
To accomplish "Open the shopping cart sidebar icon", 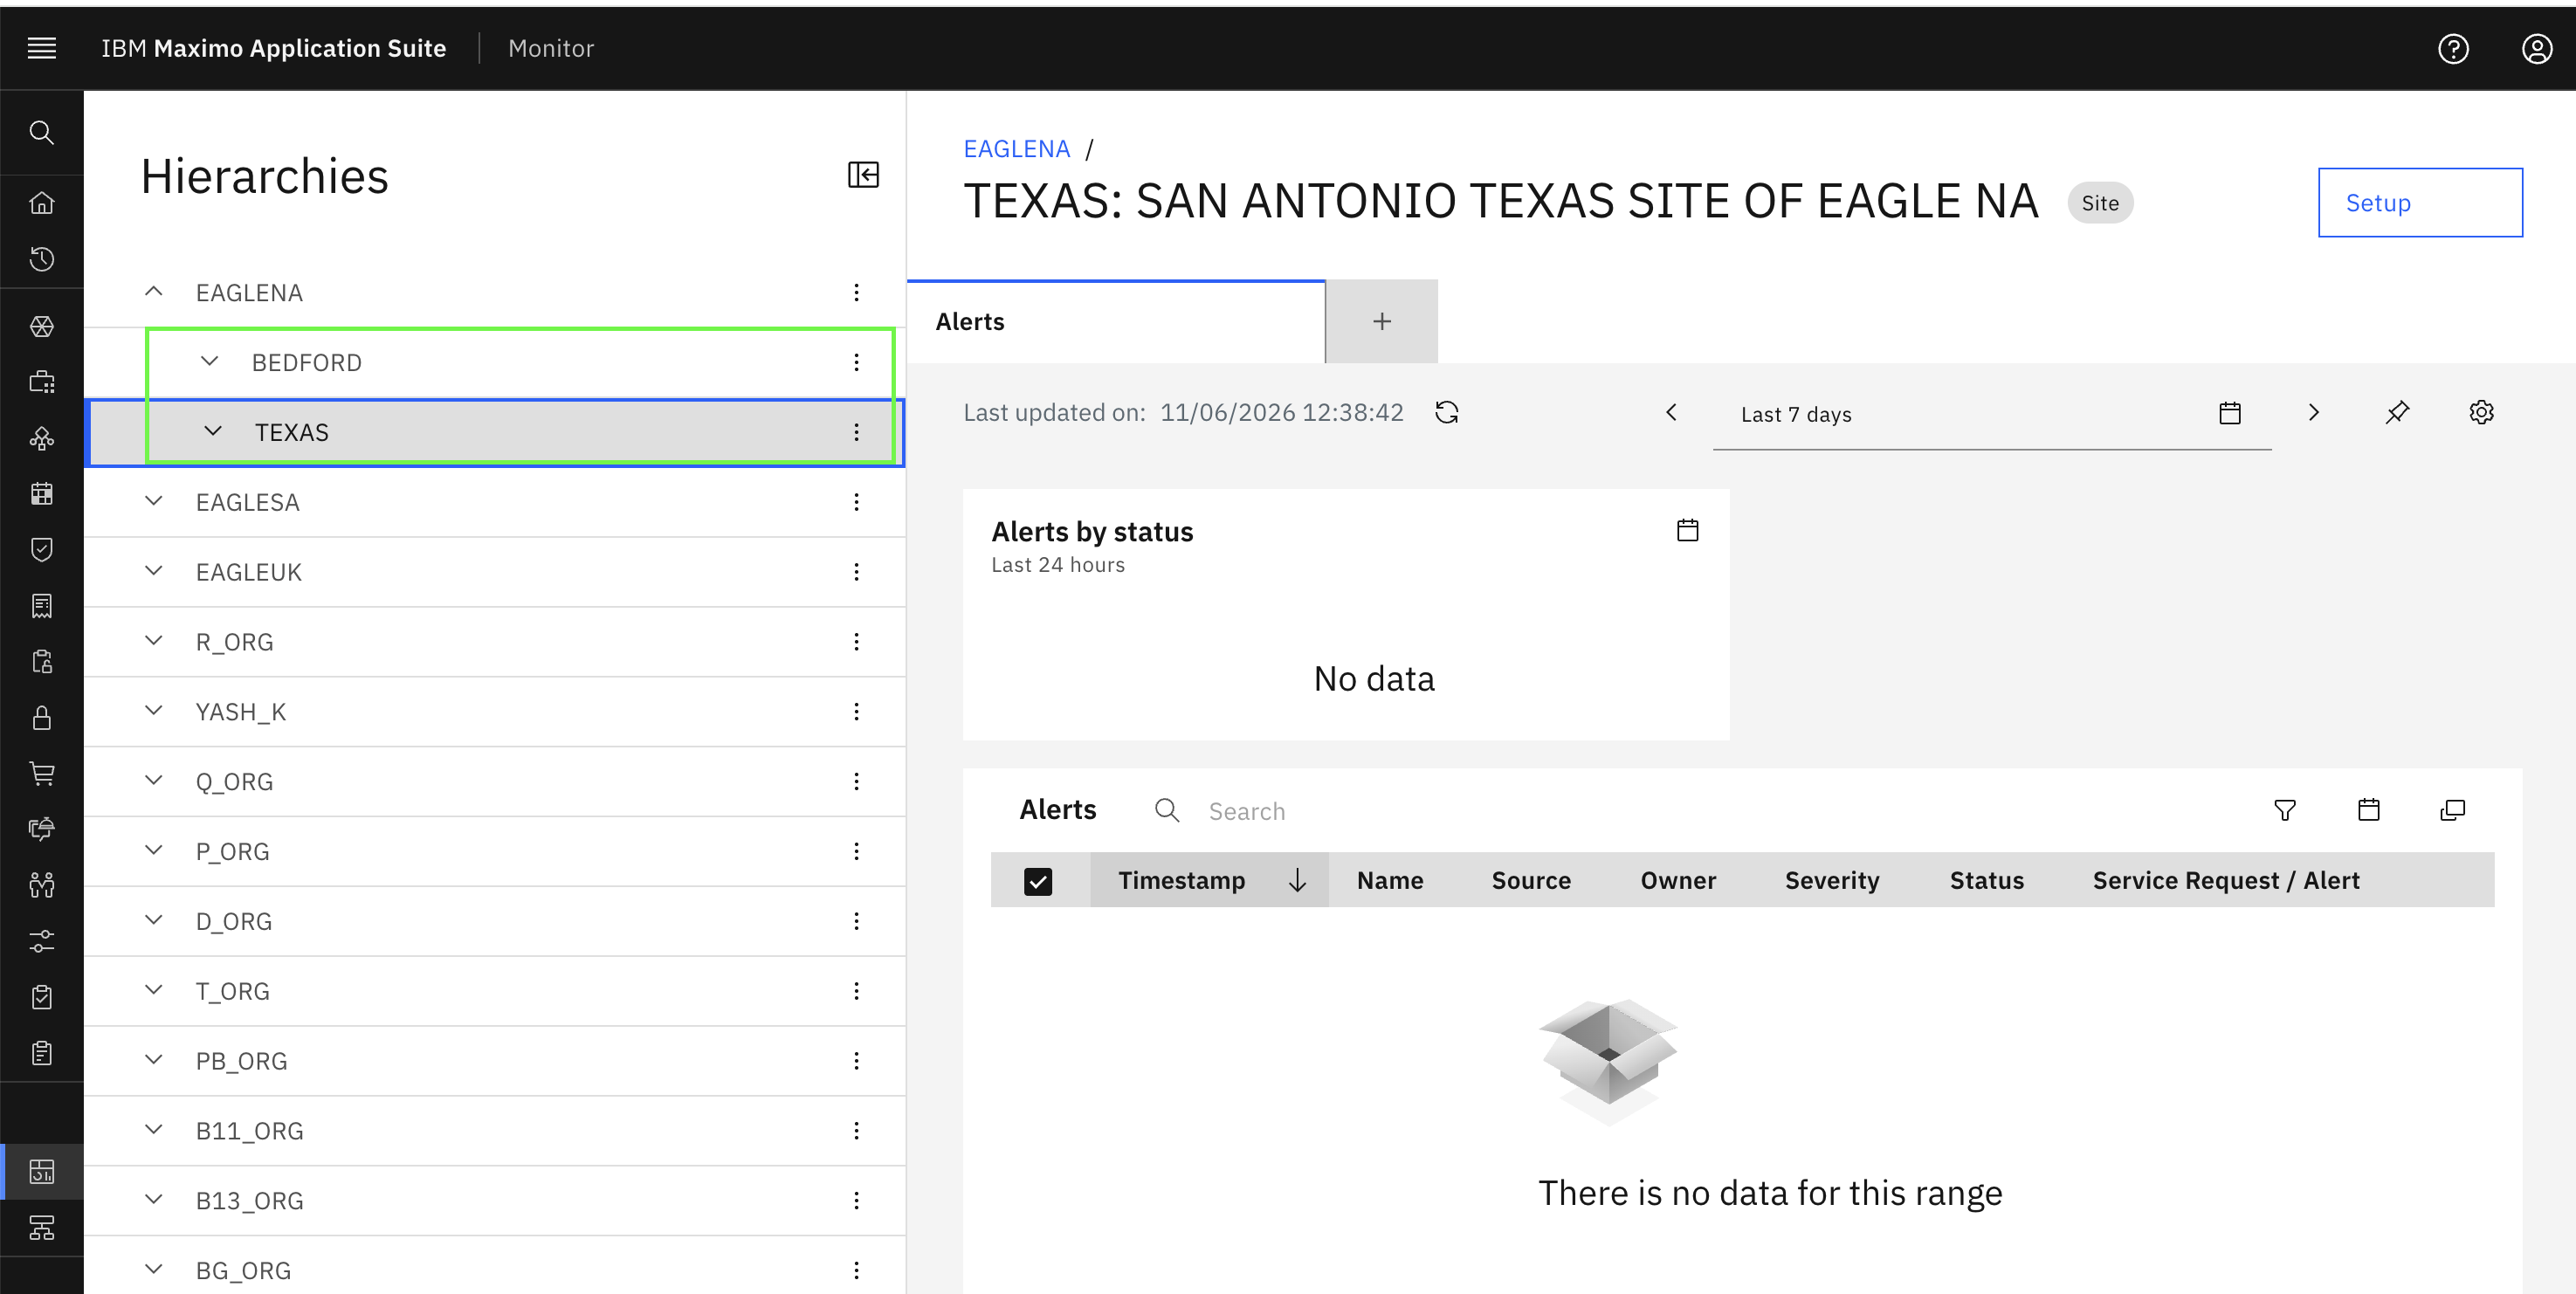I will (x=41, y=773).
